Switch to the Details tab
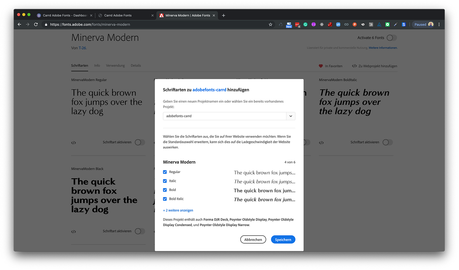459x270 pixels. tap(136, 66)
